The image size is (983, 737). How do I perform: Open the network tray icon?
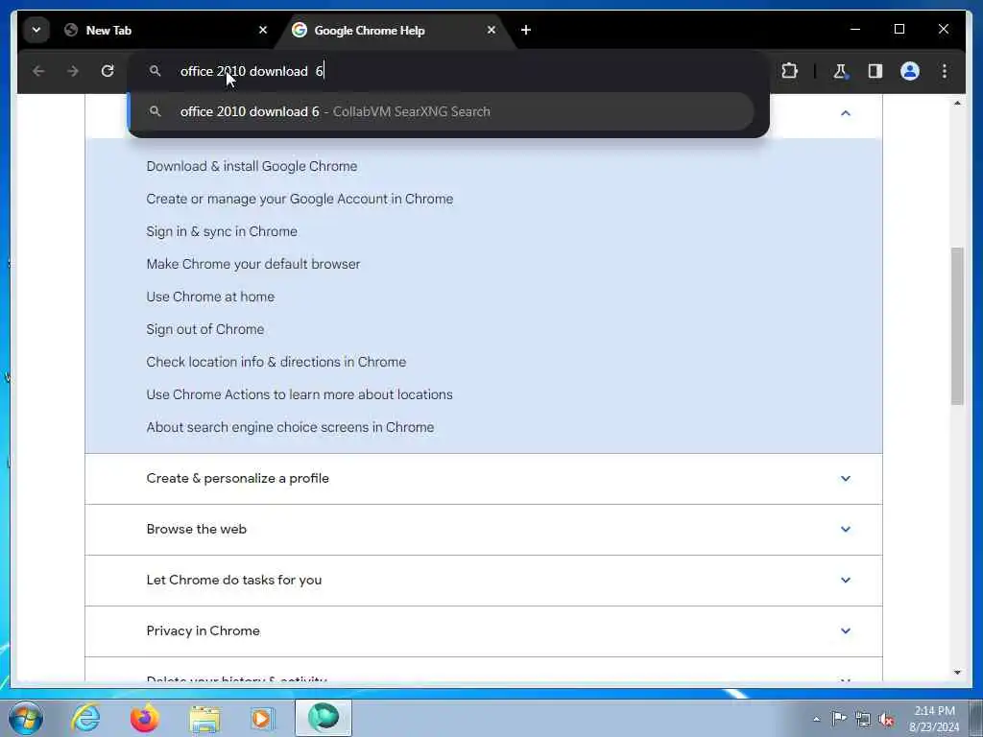(863, 719)
